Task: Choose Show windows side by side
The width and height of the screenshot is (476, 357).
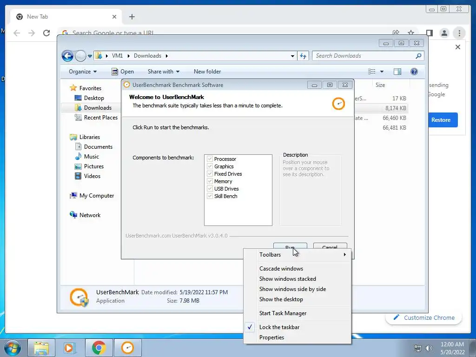Action: pyautogui.click(x=297, y=289)
